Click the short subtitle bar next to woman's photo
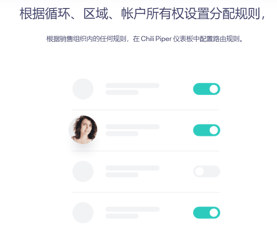Viewport: 277px width, 229px height. tap(122, 133)
